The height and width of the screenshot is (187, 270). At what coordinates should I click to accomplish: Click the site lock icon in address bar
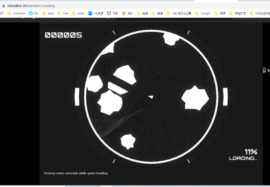tap(3, 6)
